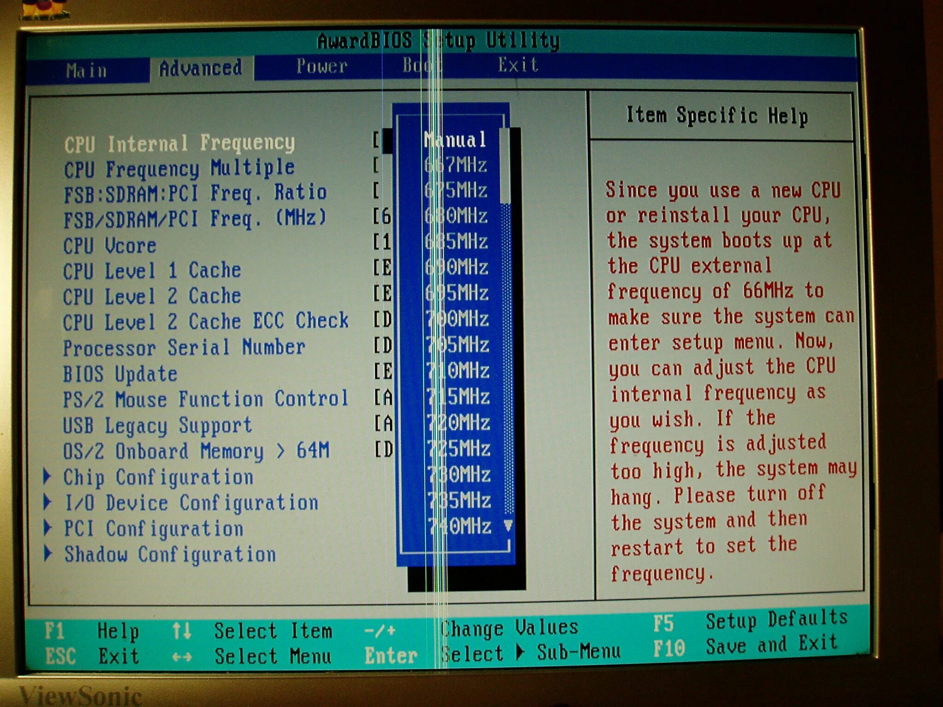Click the left-right arrows Select Menu icon
The height and width of the screenshot is (707, 943).
(x=182, y=657)
